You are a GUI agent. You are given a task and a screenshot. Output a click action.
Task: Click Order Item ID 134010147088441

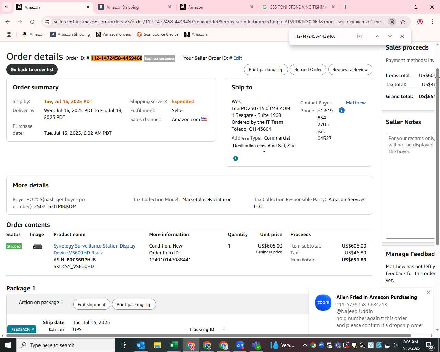170,260
